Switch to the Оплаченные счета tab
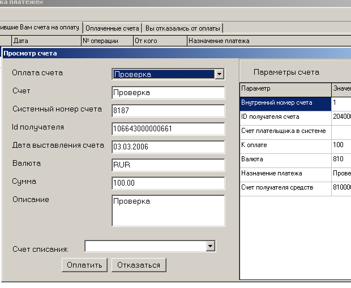The image size is (351, 288). point(112,28)
